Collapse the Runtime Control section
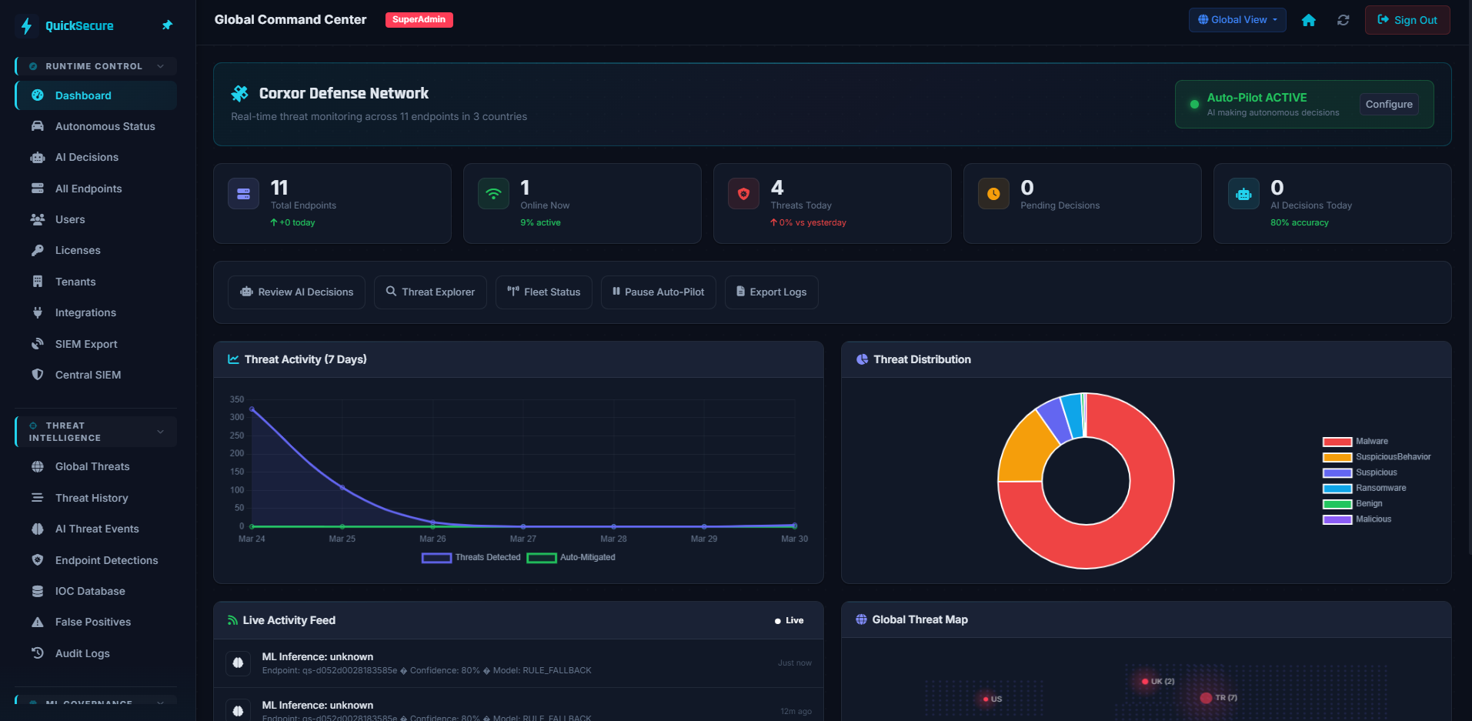This screenshot has height=721, width=1472. coord(160,66)
